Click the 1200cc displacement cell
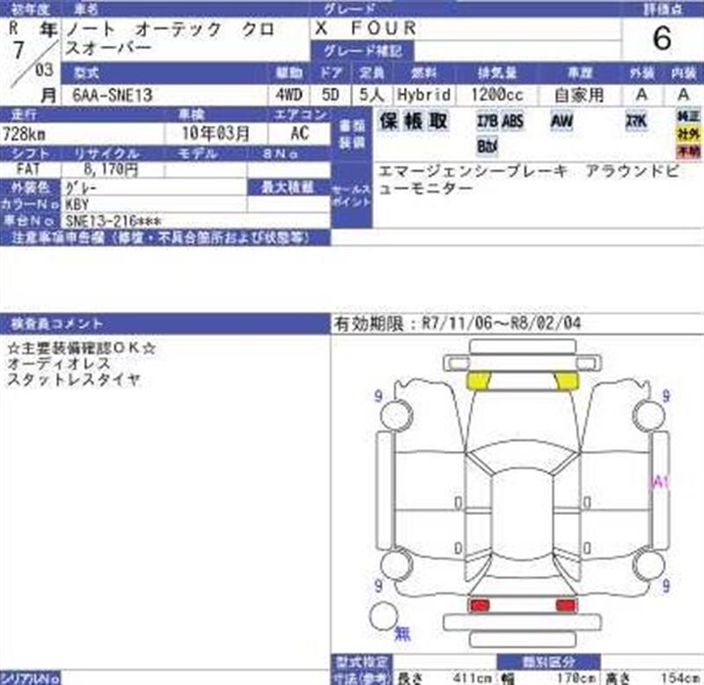The image size is (704, 685). tap(497, 95)
